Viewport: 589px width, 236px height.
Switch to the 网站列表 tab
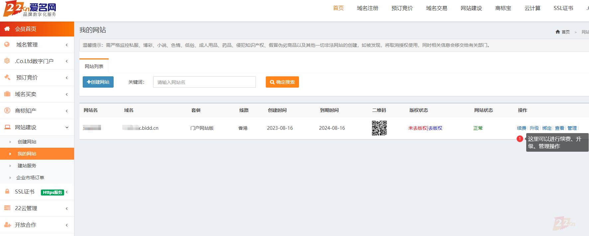click(x=94, y=66)
